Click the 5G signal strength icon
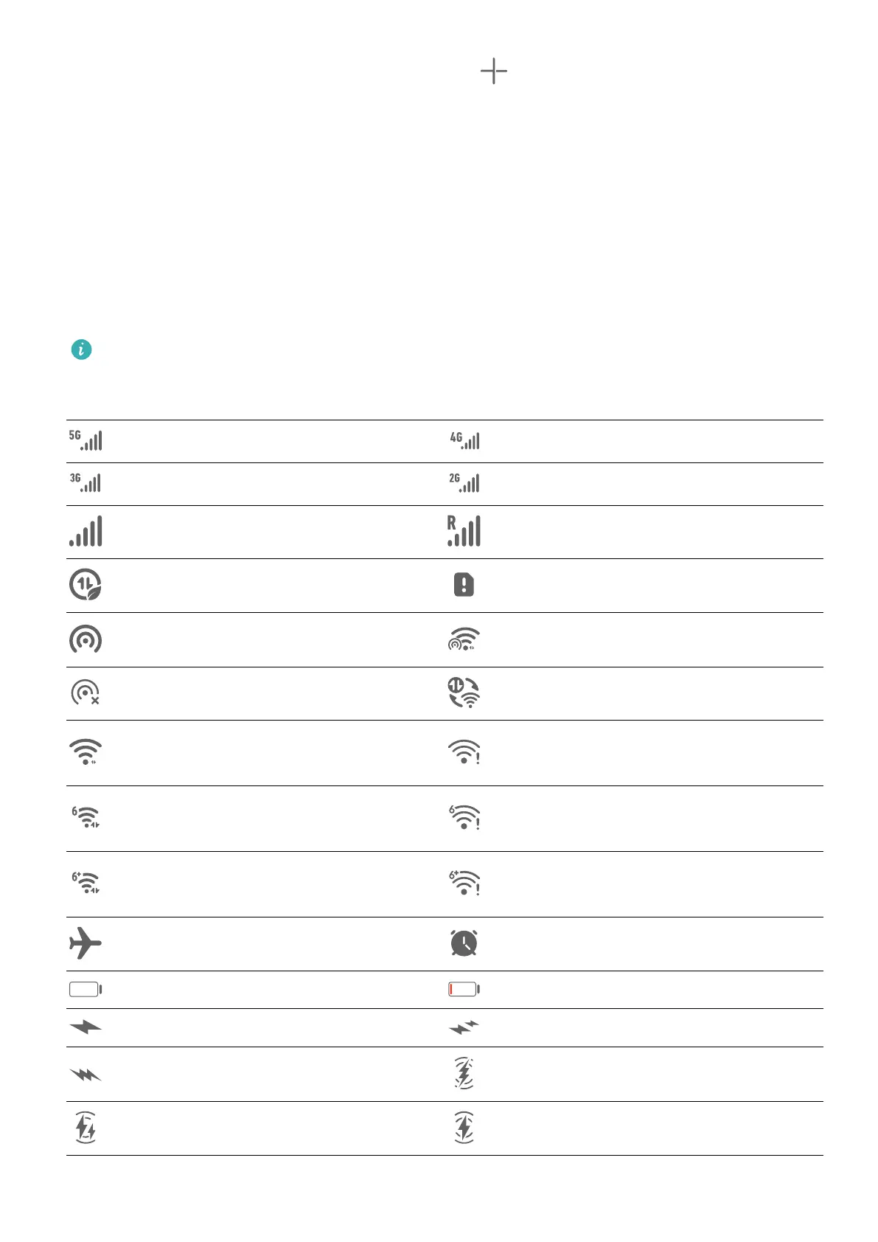Viewport: 878px width, 1242px height. tap(86, 440)
